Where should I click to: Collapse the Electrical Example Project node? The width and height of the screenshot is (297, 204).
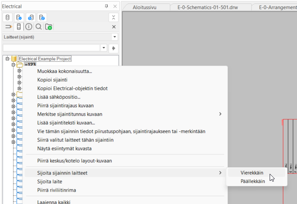(7, 59)
